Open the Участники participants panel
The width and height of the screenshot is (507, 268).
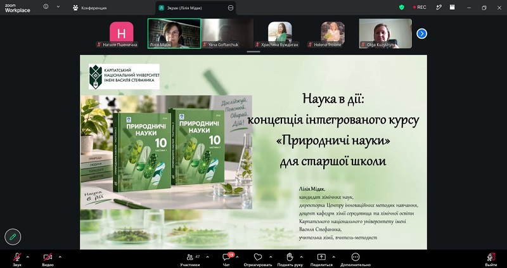(x=190, y=259)
